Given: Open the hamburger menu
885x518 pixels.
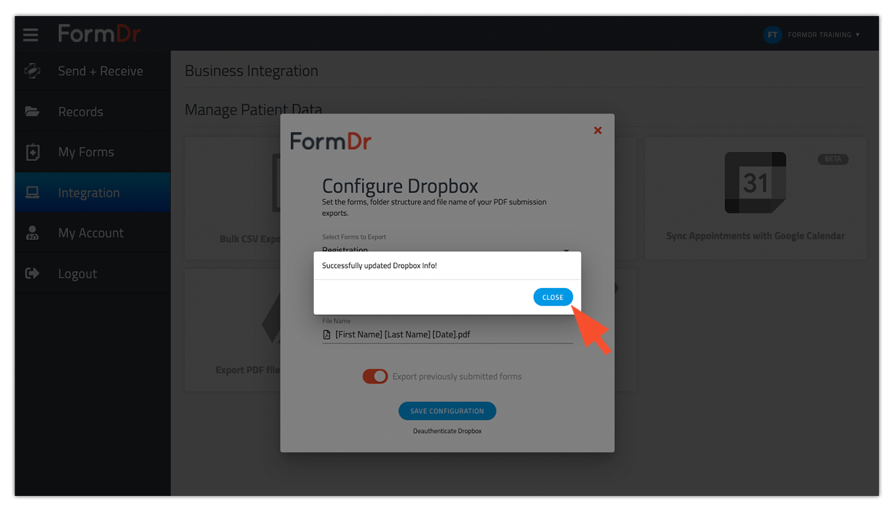Looking at the screenshot, I should [x=31, y=35].
